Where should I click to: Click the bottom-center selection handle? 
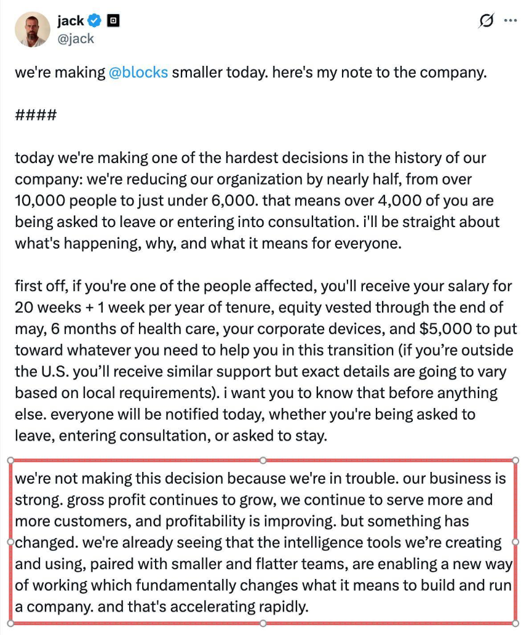tap(264, 624)
